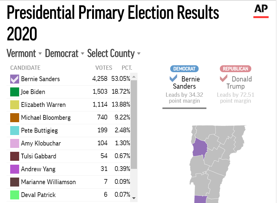Expand the Select County dropdown
The width and height of the screenshot is (277, 203).
[x=114, y=54]
